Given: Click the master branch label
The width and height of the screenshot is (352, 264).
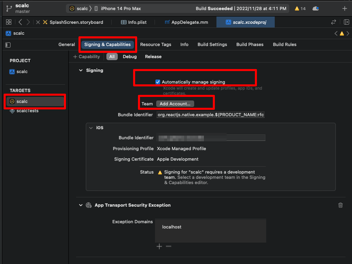Looking at the screenshot, I should tap(22, 11).
